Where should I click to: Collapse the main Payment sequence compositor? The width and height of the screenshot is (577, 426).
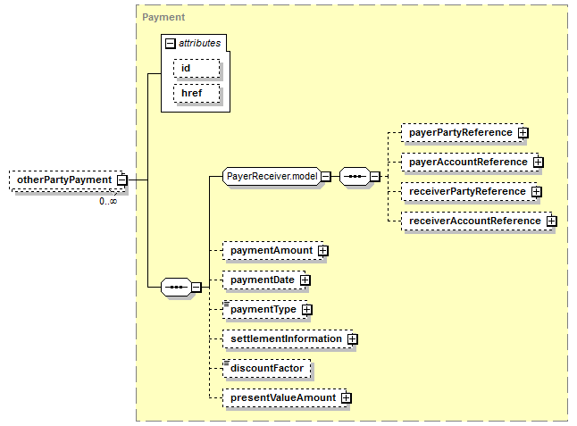pyautogui.click(x=197, y=287)
